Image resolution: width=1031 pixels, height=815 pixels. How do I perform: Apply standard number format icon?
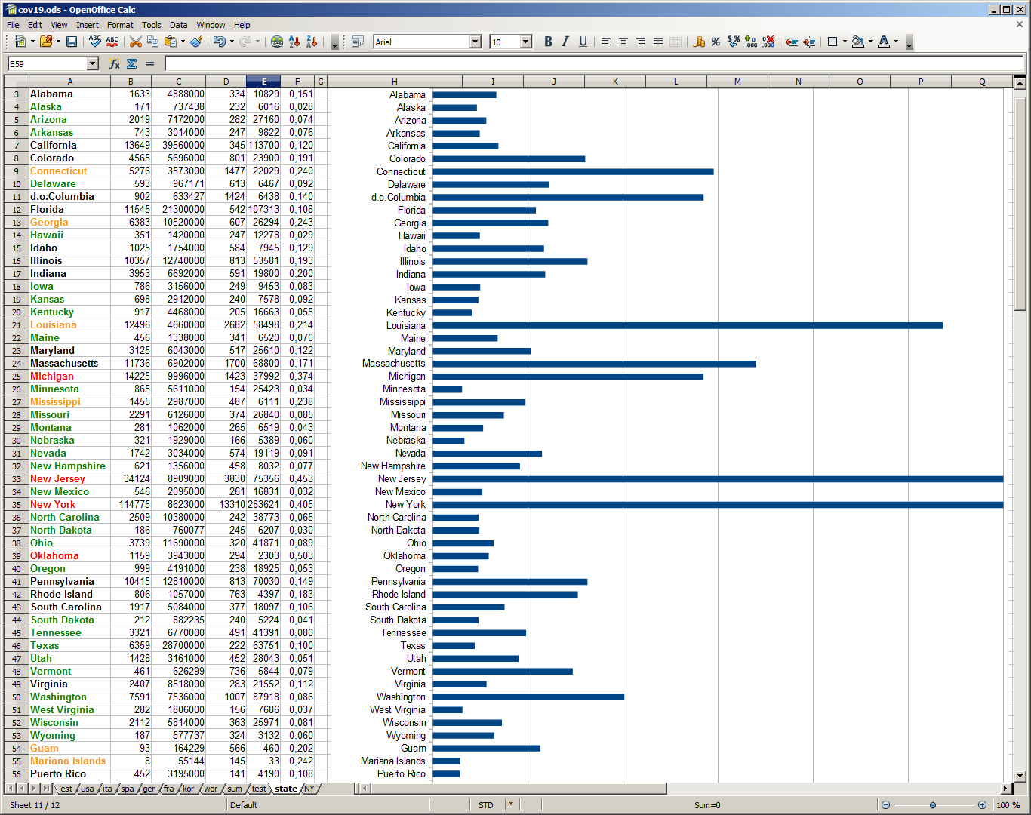pyautogui.click(x=734, y=42)
